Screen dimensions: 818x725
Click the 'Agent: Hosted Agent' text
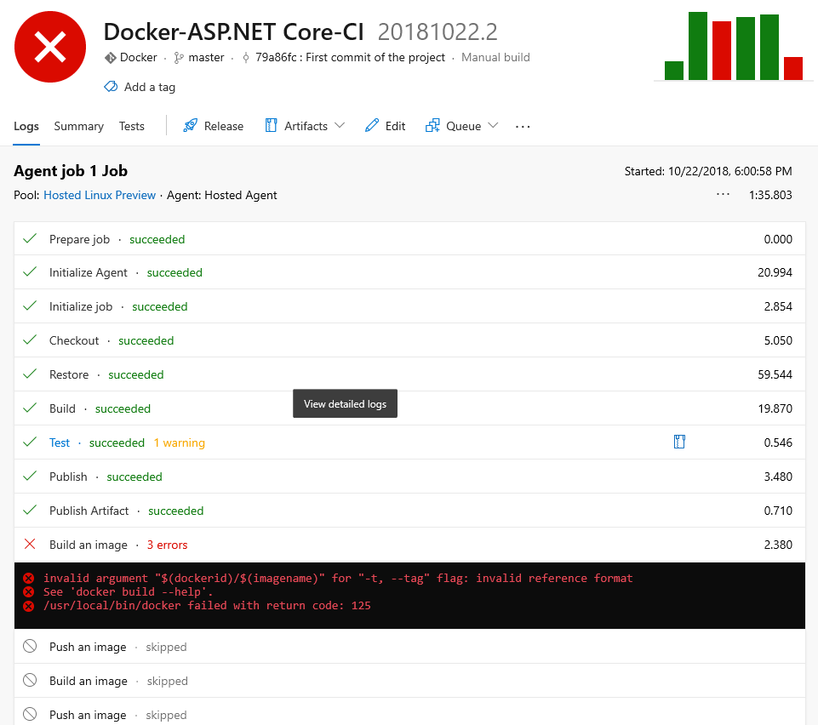coord(221,195)
